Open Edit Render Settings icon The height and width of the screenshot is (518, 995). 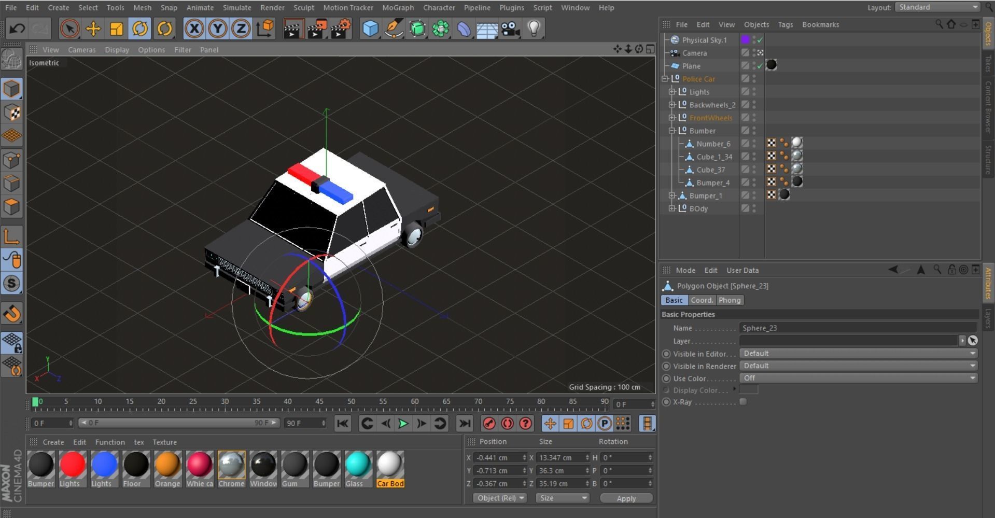[x=341, y=29]
